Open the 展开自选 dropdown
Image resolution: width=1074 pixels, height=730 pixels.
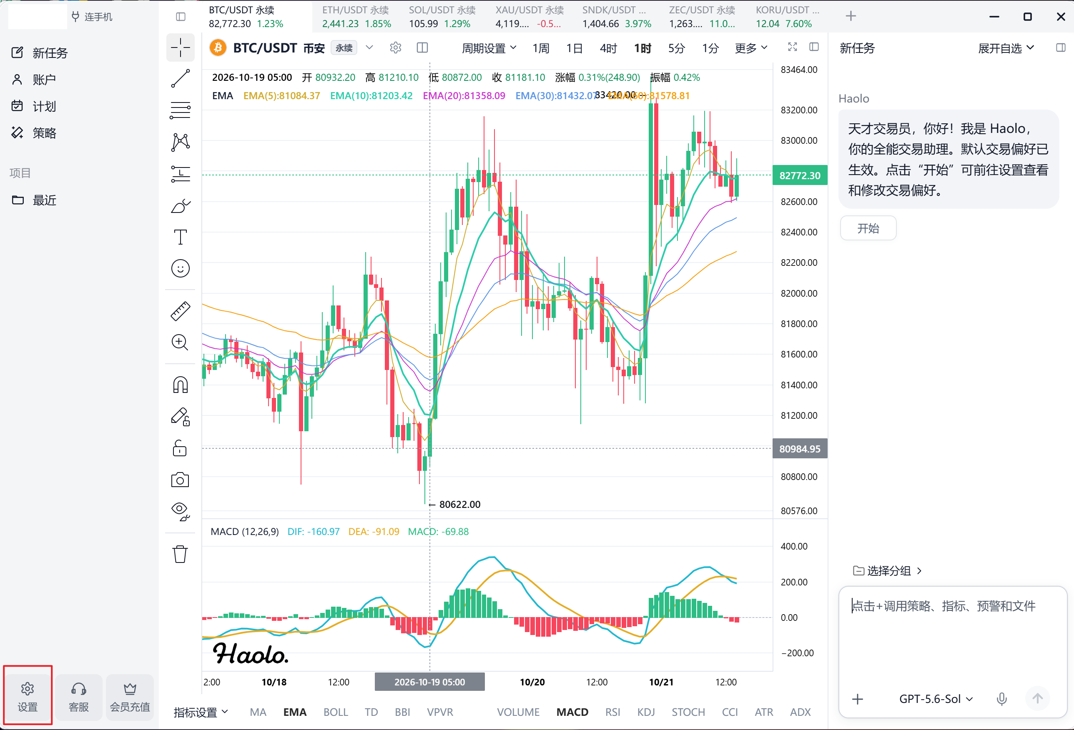coord(1006,48)
